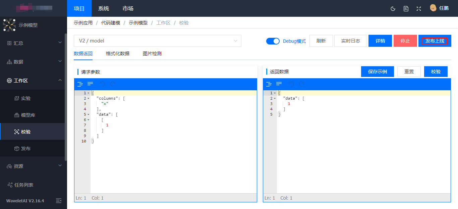The width and height of the screenshot is (458, 209).
Task: Click the 代码建模 breadcrumb link
Action: [x=111, y=23]
